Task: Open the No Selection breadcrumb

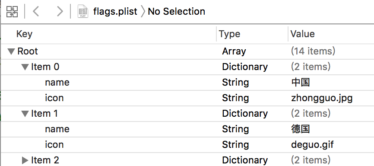Action: pos(176,12)
